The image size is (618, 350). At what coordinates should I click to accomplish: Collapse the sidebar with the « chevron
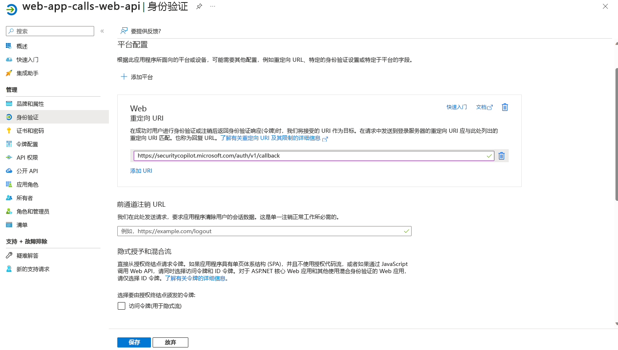pos(102,31)
